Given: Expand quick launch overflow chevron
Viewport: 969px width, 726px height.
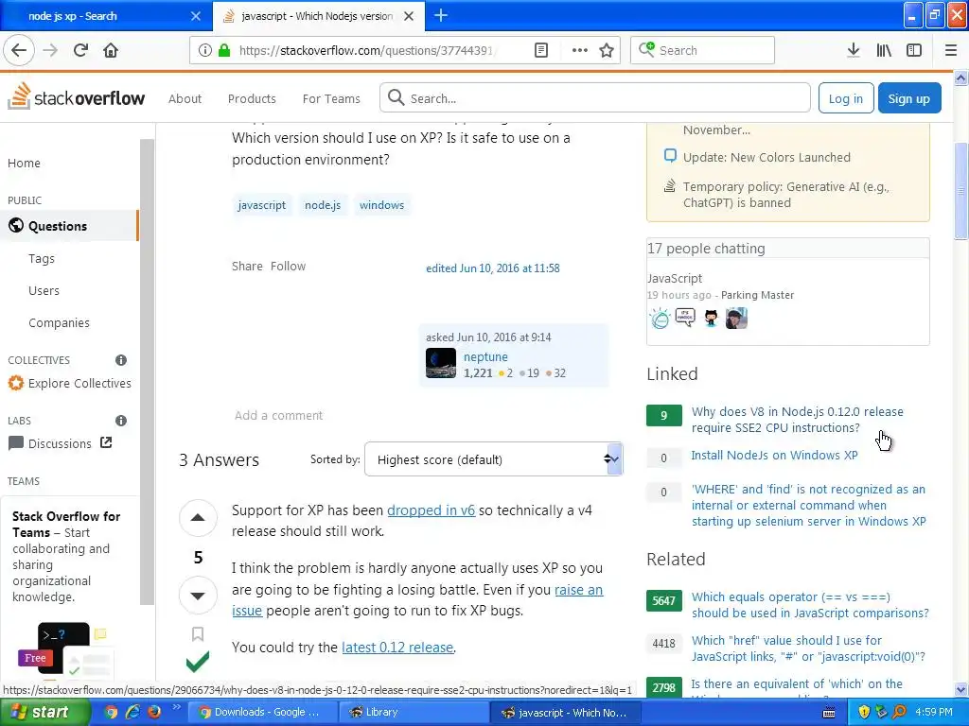Looking at the screenshot, I should [x=176, y=707].
